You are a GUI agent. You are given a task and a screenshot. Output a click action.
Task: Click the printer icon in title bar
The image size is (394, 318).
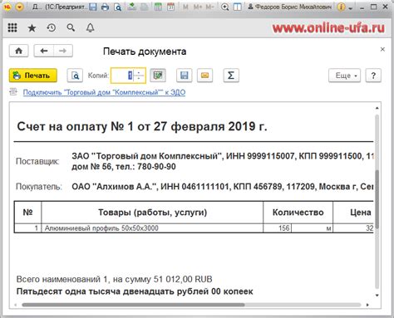[x=105, y=7]
